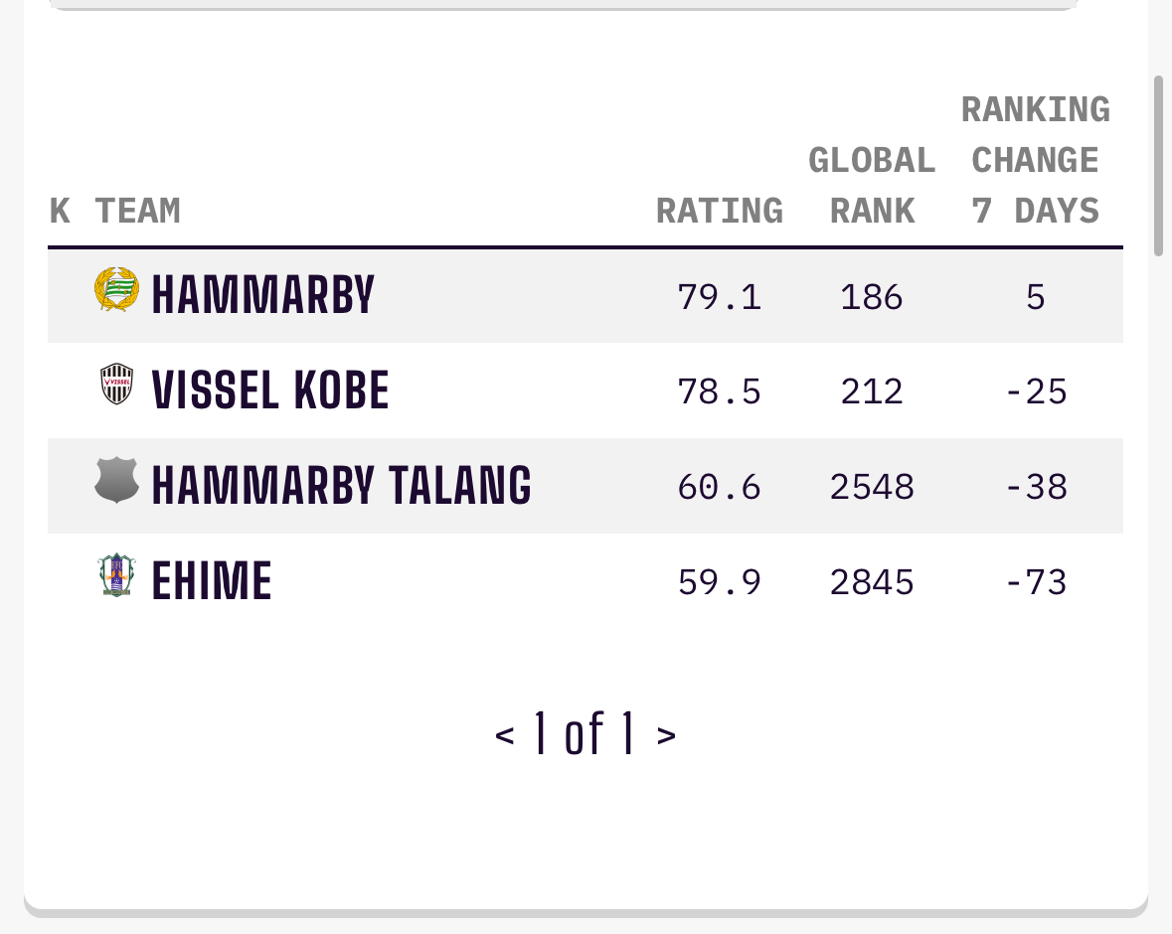Sort table by Rating column header

719,212
